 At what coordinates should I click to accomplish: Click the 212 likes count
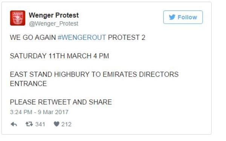[66, 124]
